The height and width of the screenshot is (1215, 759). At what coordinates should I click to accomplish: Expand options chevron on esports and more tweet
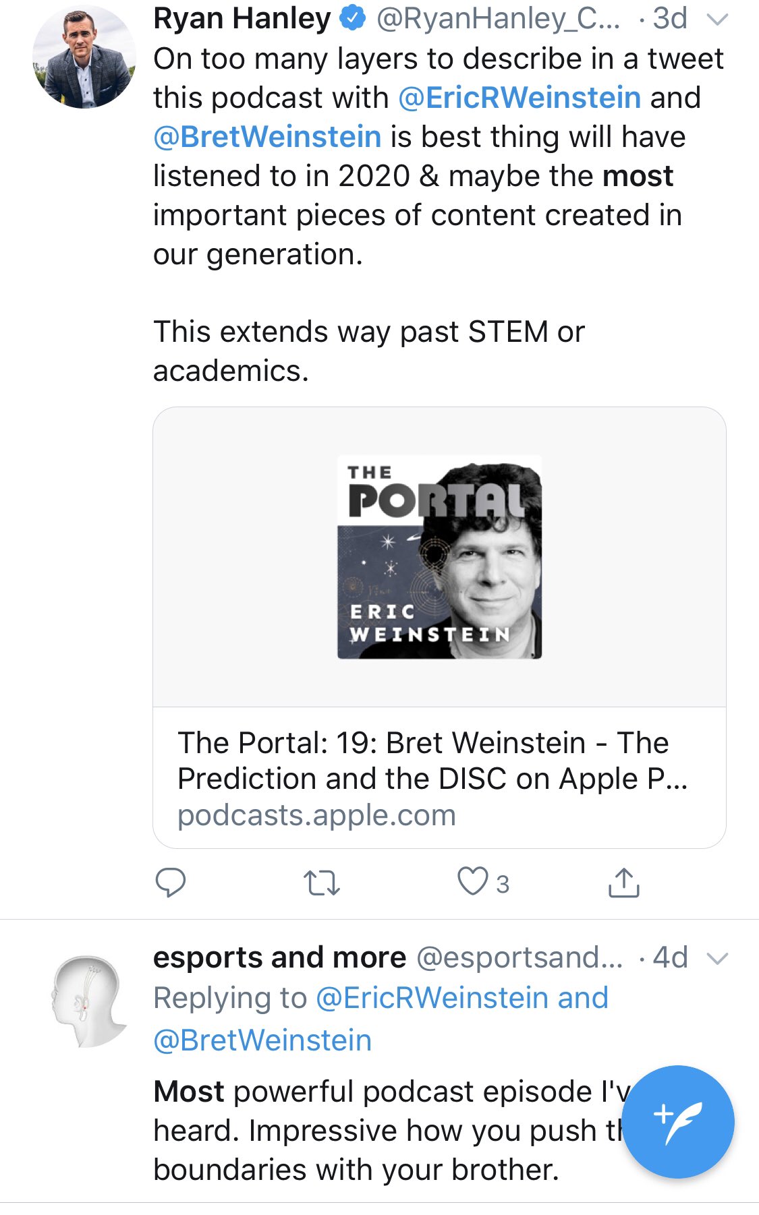click(716, 958)
